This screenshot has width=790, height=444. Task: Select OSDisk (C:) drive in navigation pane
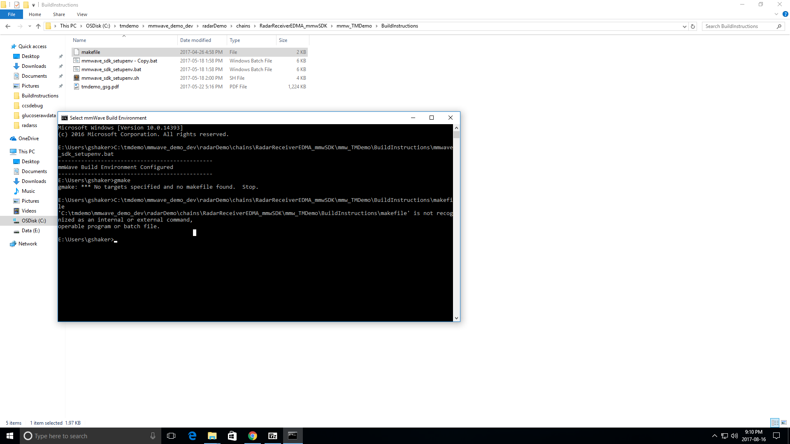click(x=34, y=221)
